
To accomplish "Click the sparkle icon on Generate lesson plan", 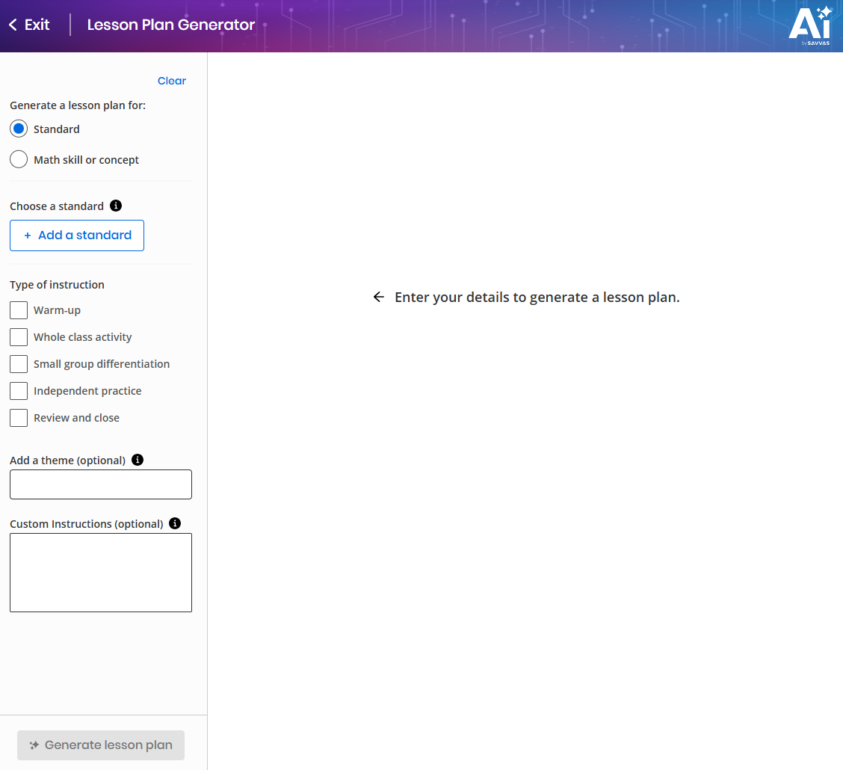I will tap(34, 745).
